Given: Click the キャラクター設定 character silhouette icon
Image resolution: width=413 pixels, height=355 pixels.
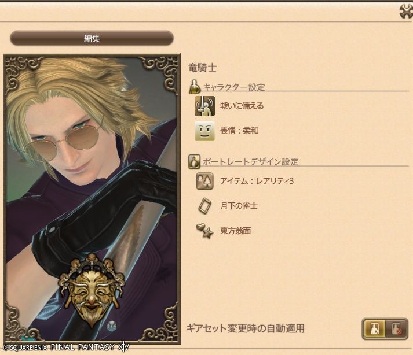Looking at the screenshot, I should (195, 87).
